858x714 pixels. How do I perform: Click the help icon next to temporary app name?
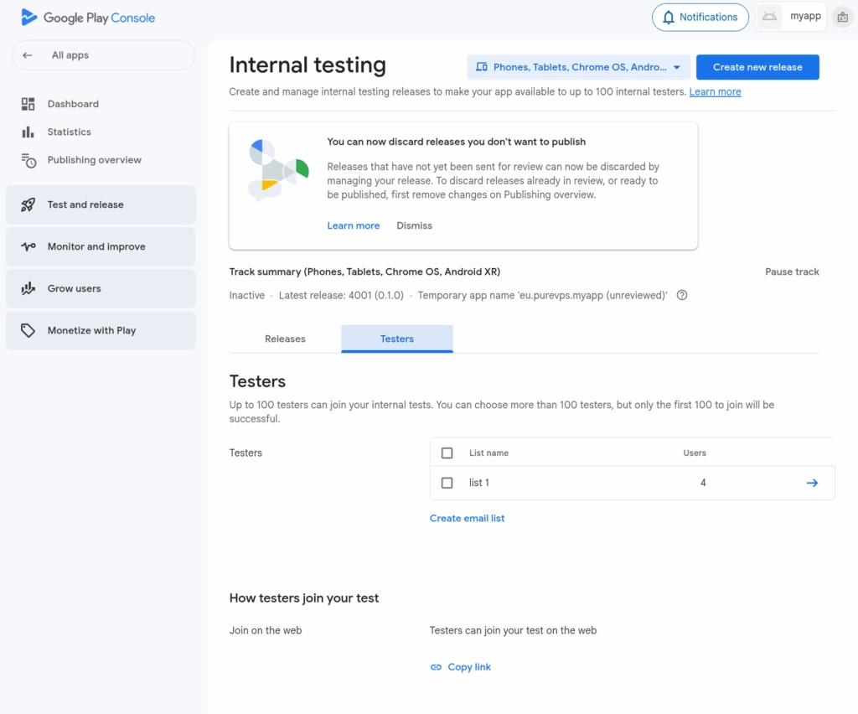682,295
